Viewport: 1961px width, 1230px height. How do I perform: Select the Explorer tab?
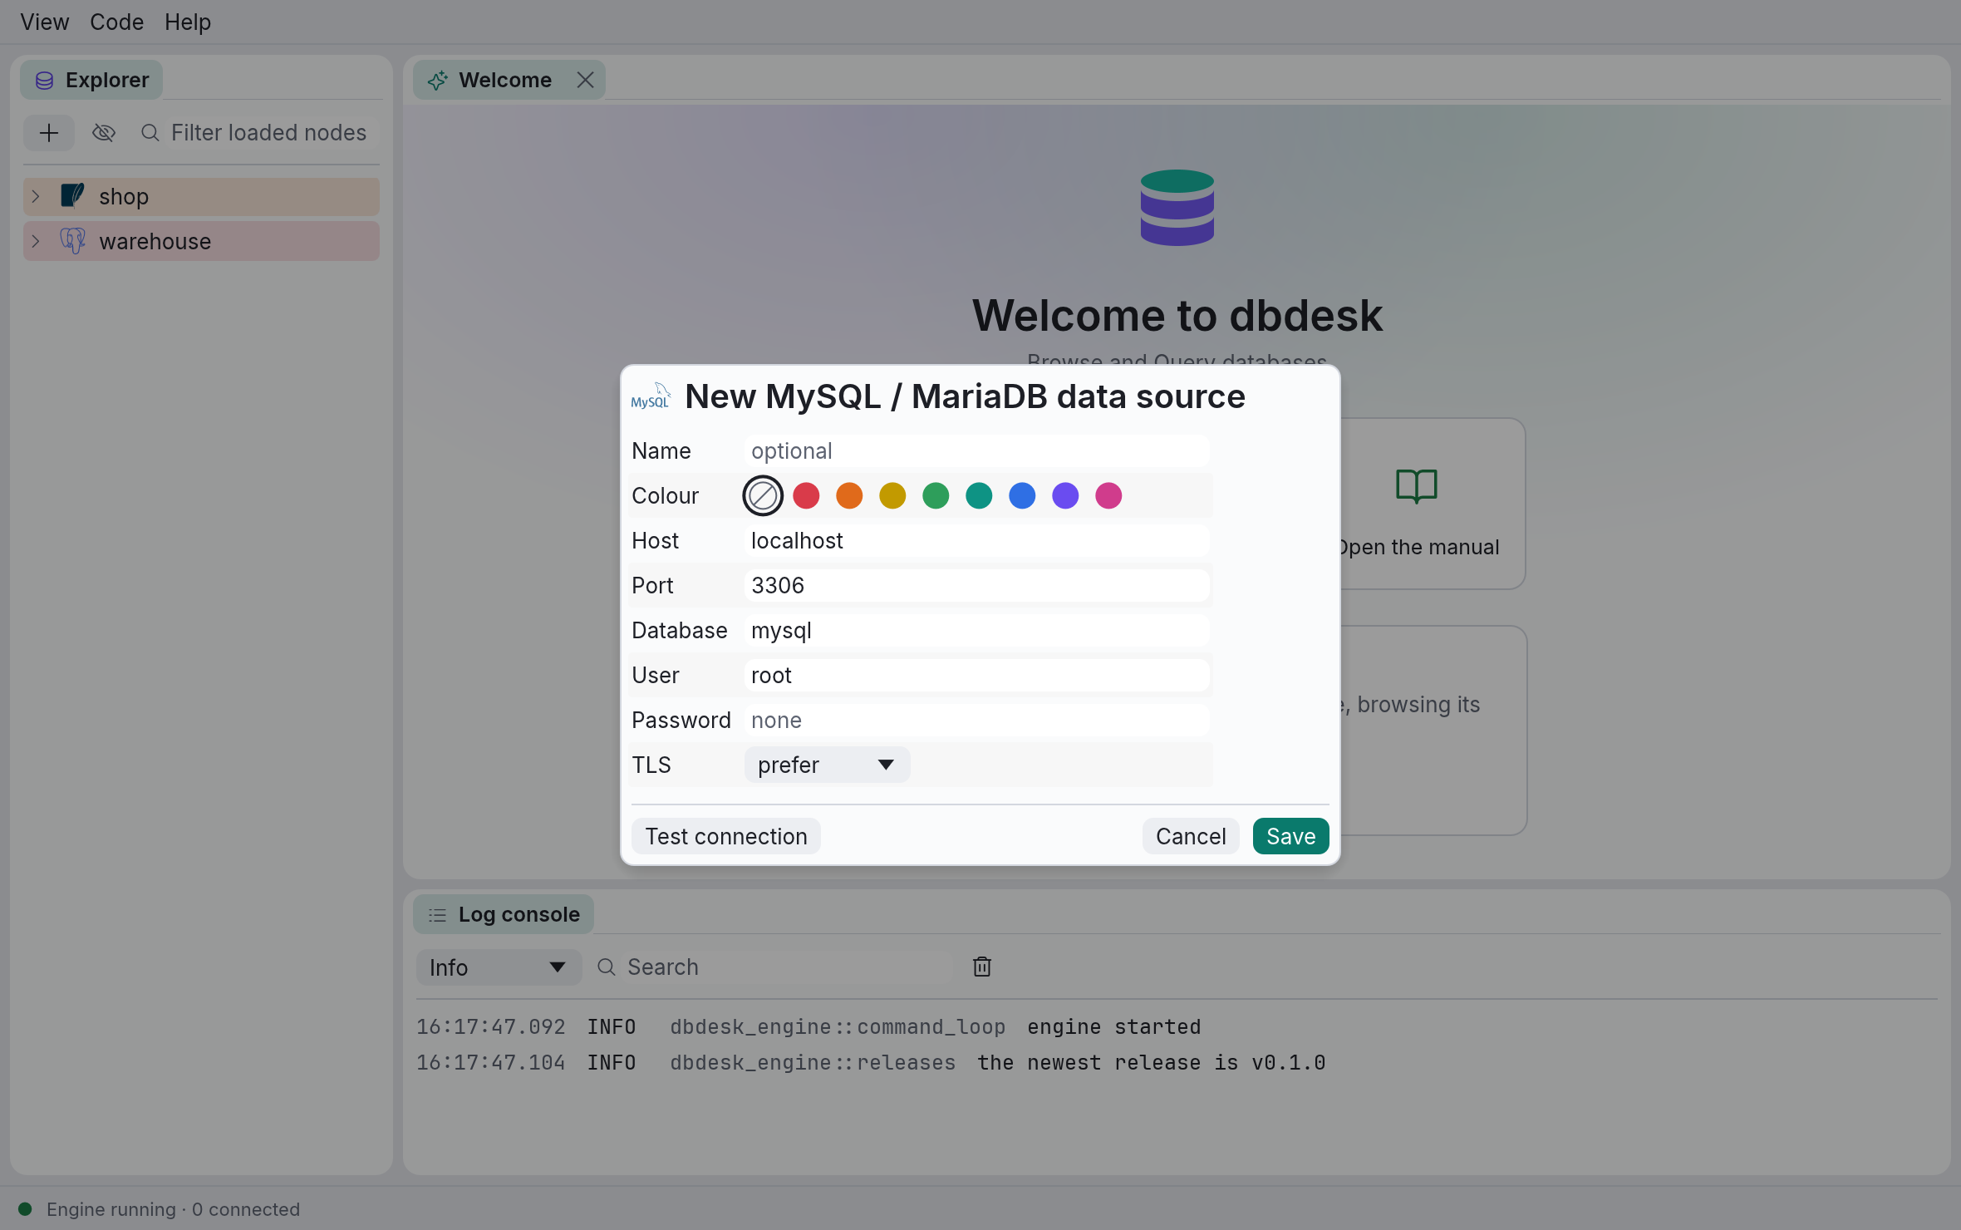coord(91,80)
